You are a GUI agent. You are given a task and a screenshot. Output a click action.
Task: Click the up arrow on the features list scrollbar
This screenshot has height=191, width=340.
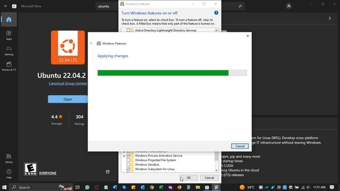pos(216,31)
